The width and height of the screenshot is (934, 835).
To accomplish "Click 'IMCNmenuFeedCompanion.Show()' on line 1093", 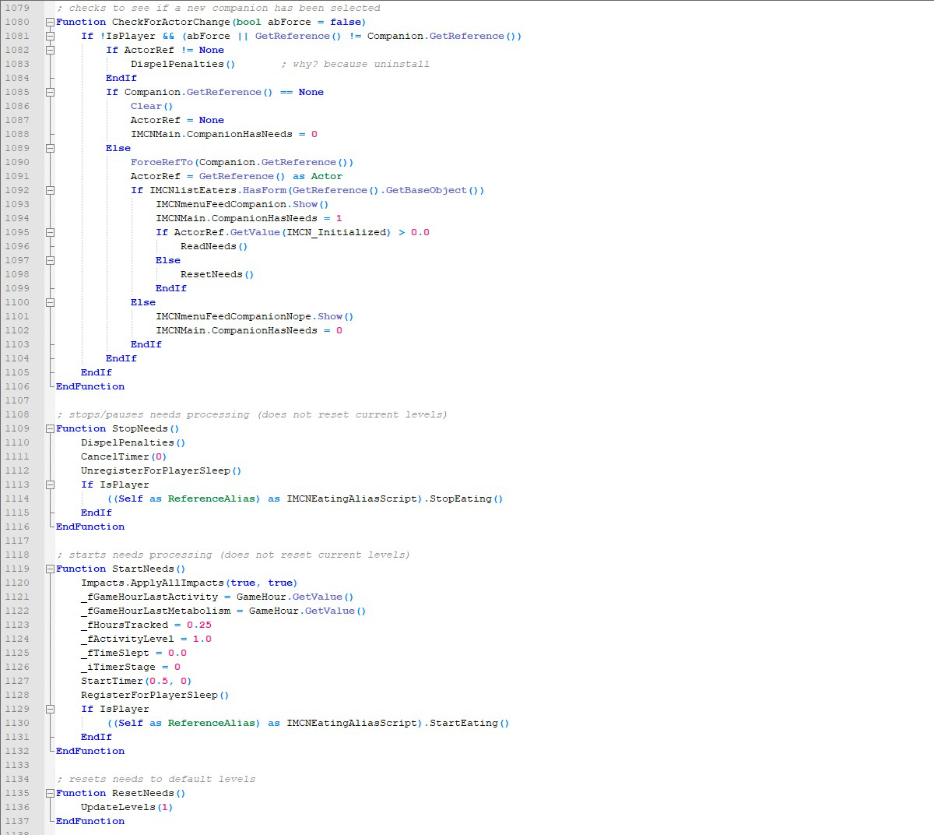I will tap(242, 204).
